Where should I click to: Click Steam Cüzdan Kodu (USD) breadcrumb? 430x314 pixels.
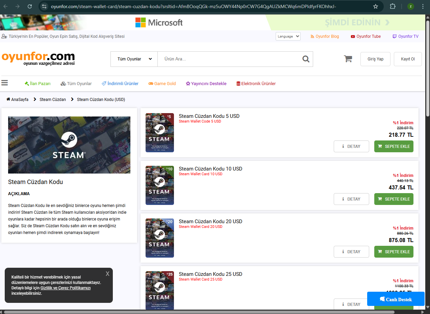pos(101,99)
